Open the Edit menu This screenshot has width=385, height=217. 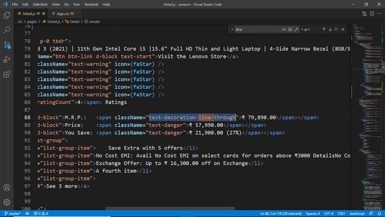[25, 4]
